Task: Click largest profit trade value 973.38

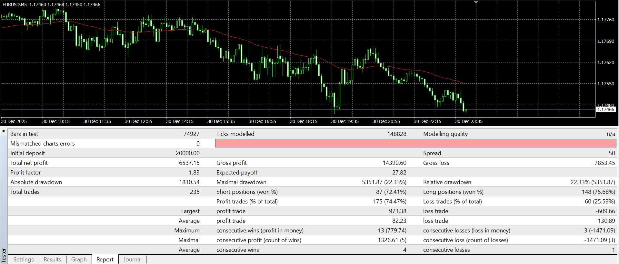Action: point(398,211)
